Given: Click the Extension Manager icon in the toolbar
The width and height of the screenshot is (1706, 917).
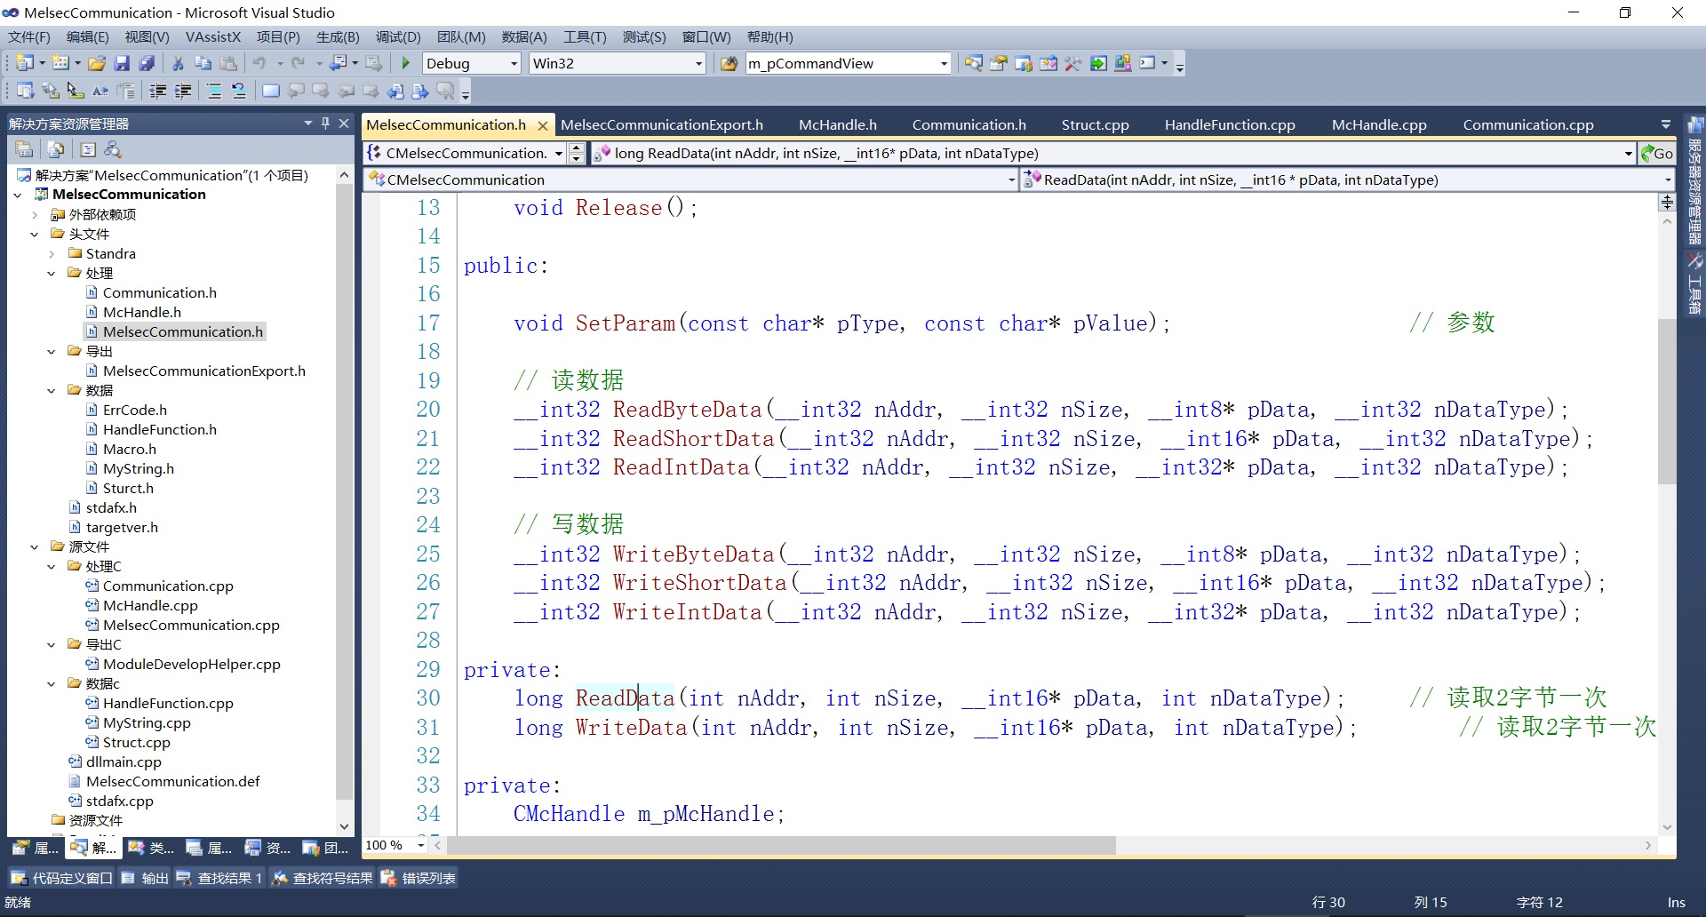Looking at the screenshot, I should (1123, 63).
